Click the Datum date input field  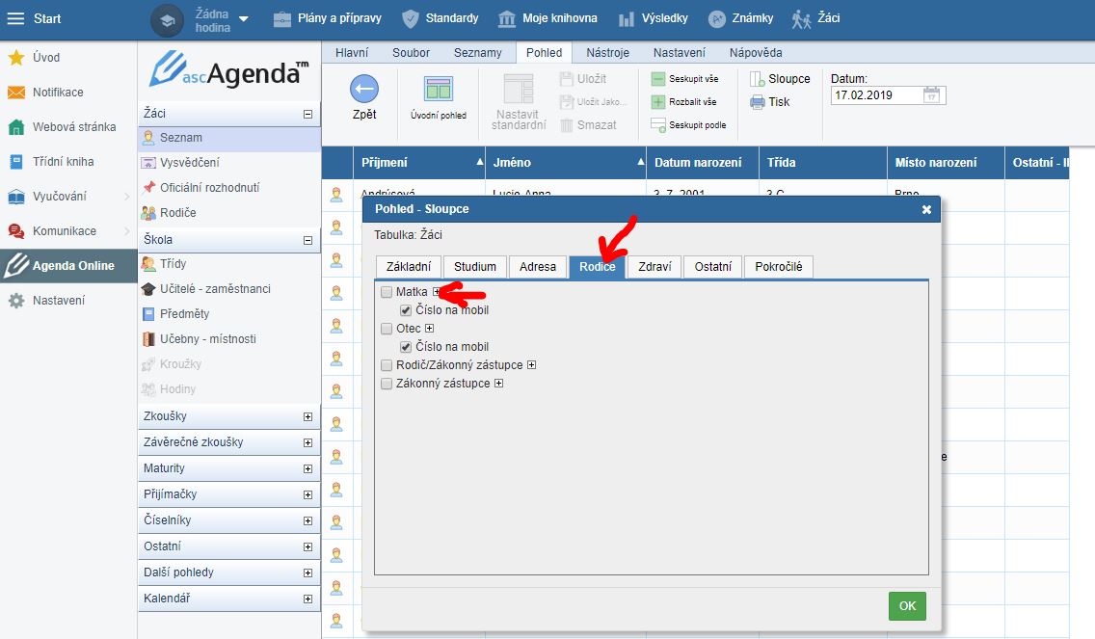[x=875, y=95]
